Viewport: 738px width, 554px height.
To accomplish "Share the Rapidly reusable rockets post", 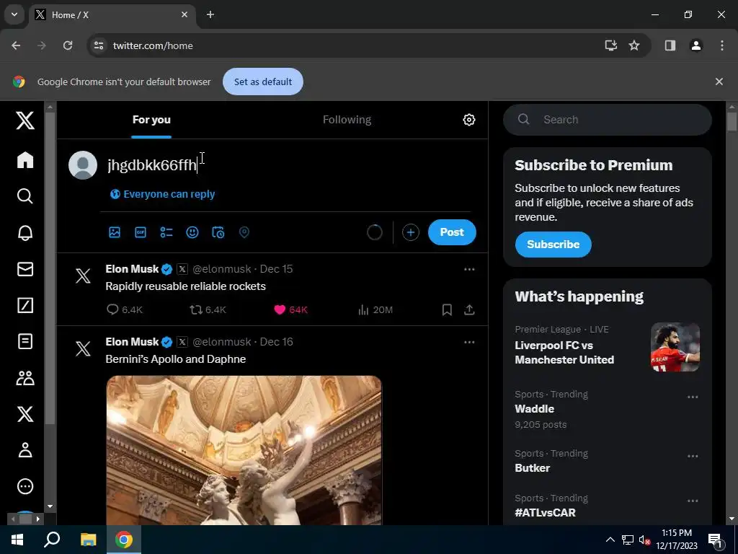I will point(469,309).
